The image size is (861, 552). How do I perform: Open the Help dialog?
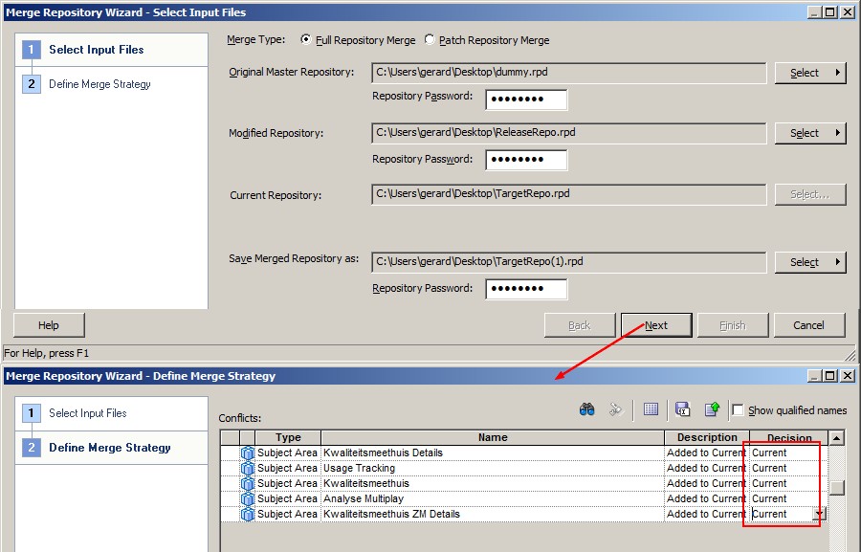[48, 324]
